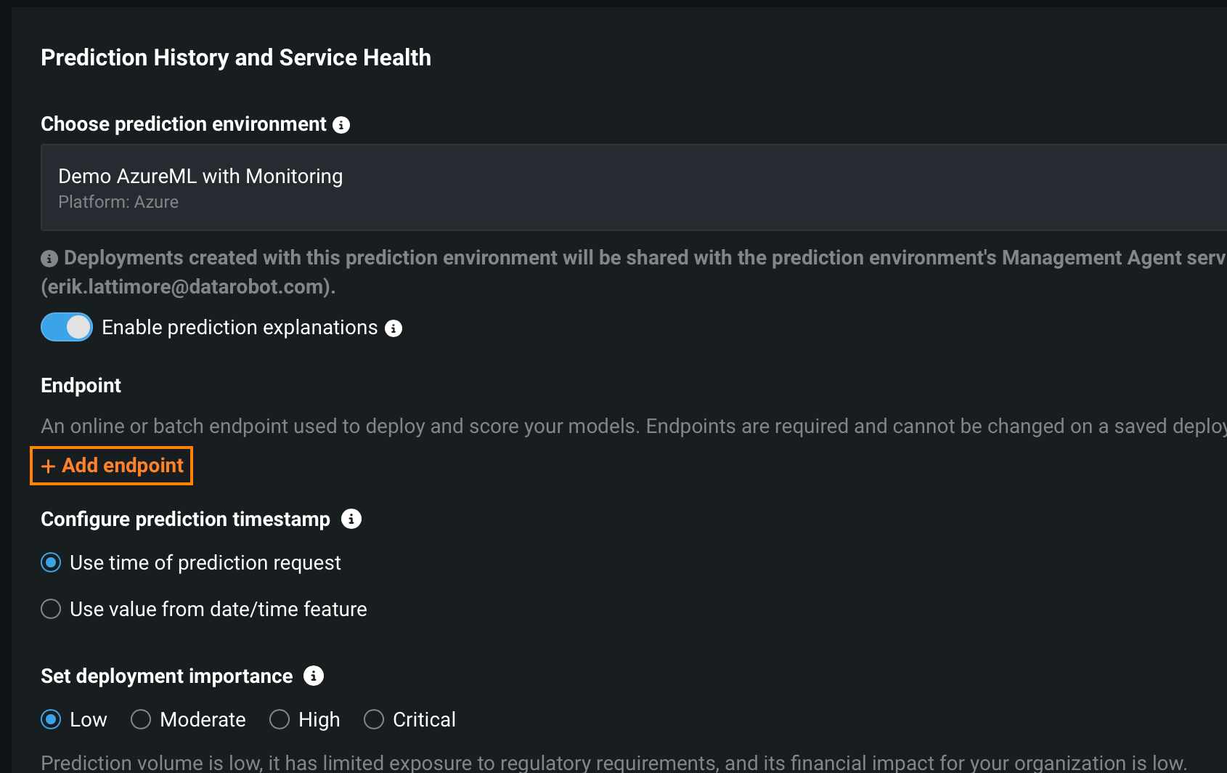Click Demo AzureML with Monitoring environment name
This screenshot has height=773, width=1227.
pos(200,177)
